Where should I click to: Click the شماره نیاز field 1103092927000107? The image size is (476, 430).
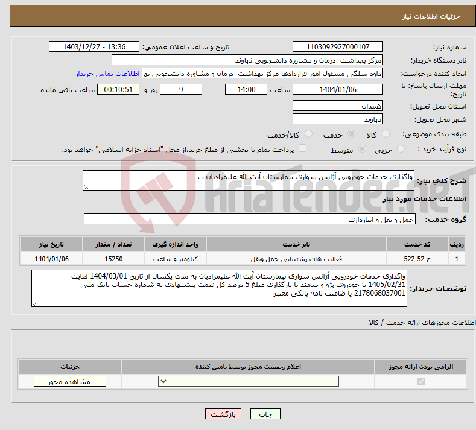point(338,46)
